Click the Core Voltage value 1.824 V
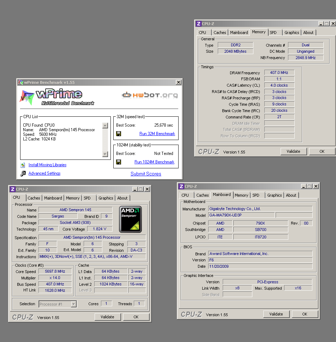Image resolution: width=336 pixels, height=342 pixels. pos(100,229)
